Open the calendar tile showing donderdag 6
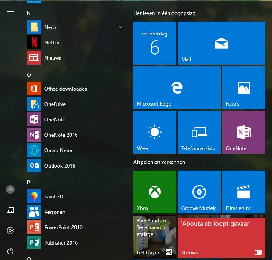 click(155, 43)
